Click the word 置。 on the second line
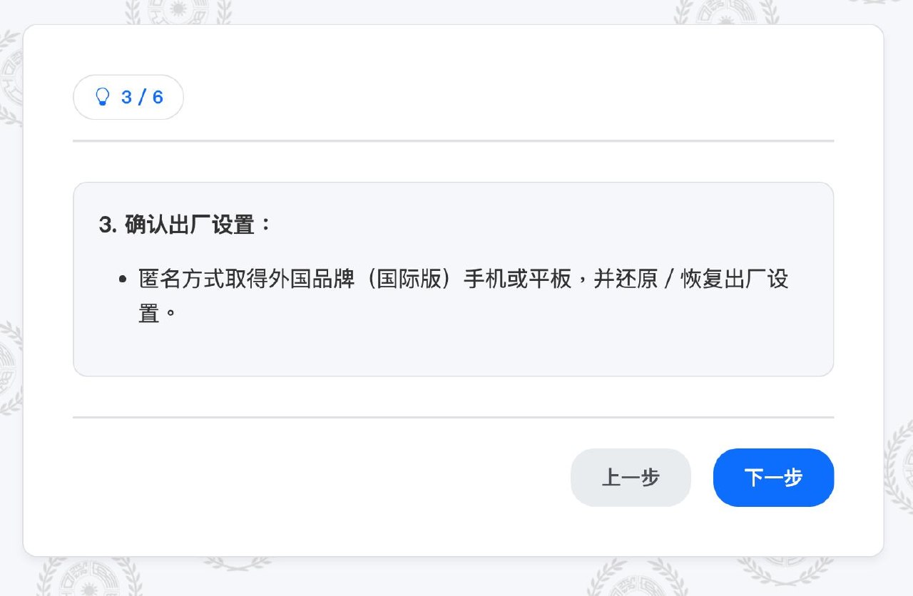 (x=156, y=313)
